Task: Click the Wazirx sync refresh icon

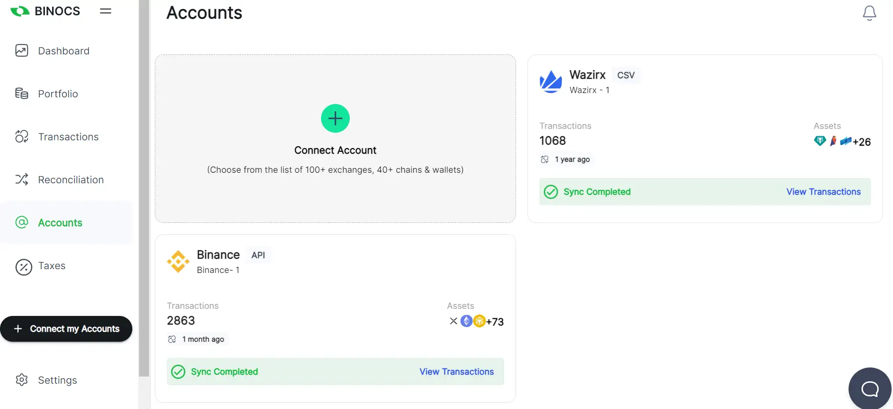Action: [x=545, y=159]
